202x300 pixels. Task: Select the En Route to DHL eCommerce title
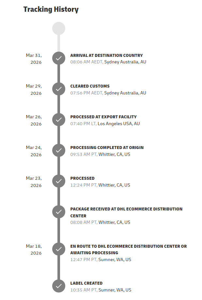point(129,249)
